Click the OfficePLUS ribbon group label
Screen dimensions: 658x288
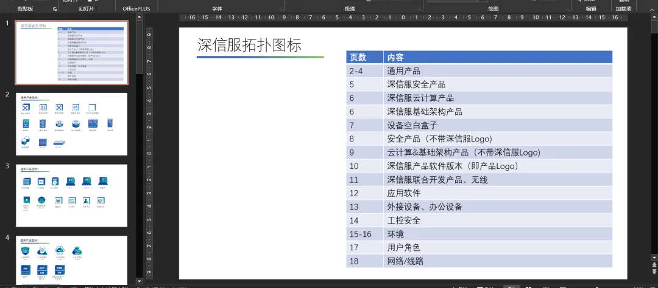point(136,9)
